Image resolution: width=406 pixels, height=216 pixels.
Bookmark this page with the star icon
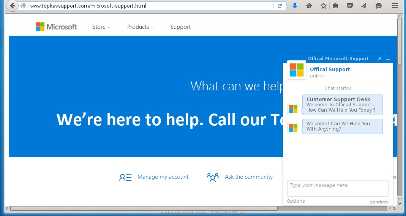pyautogui.click(x=323, y=6)
